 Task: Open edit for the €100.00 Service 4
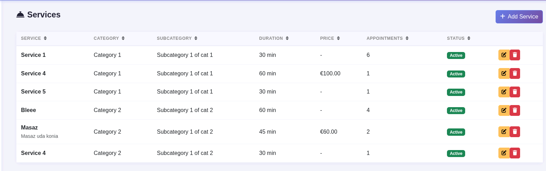[x=504, y=73]
